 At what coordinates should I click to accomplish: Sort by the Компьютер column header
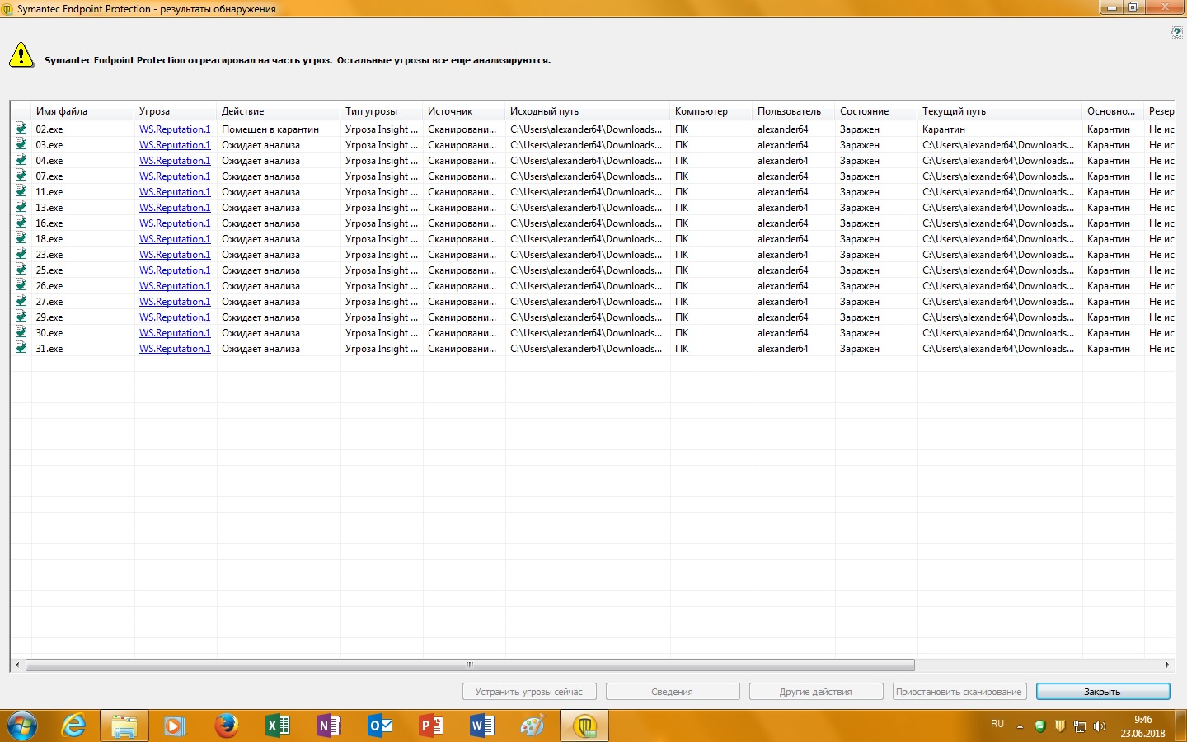(711, 111)
